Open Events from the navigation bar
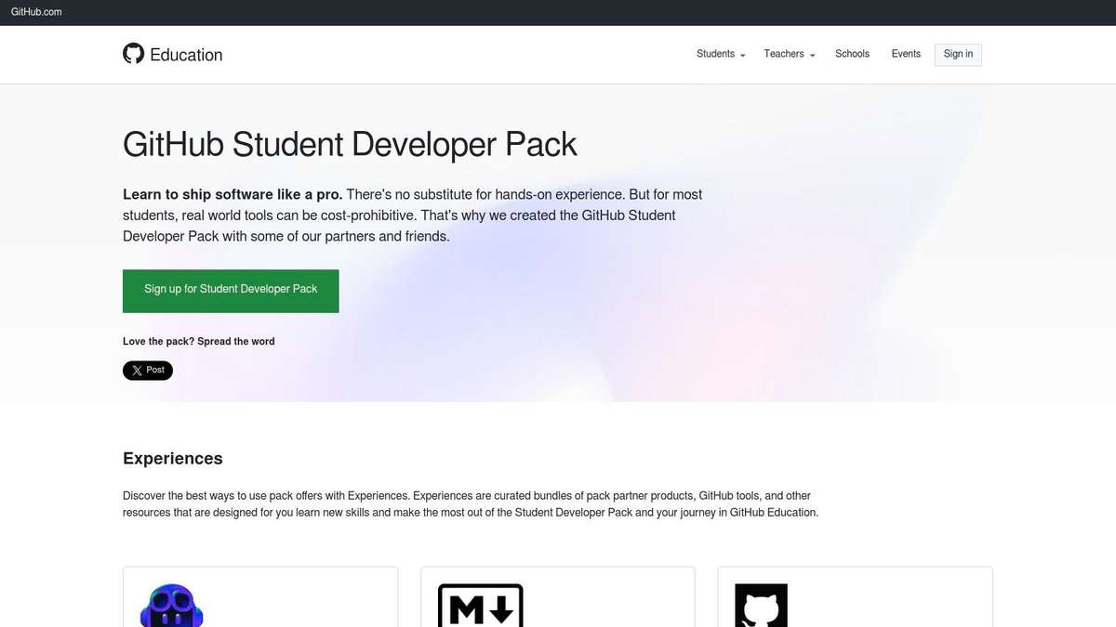This screenshot has width=1116, height=627. (x=905, y=54)
